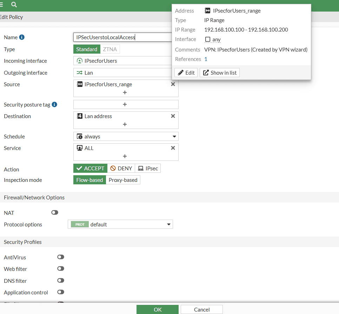Image resolution: width=339 pixels, height=314 pixels.
Task: Enable the NAT toggle
Action: pos(55,212)
